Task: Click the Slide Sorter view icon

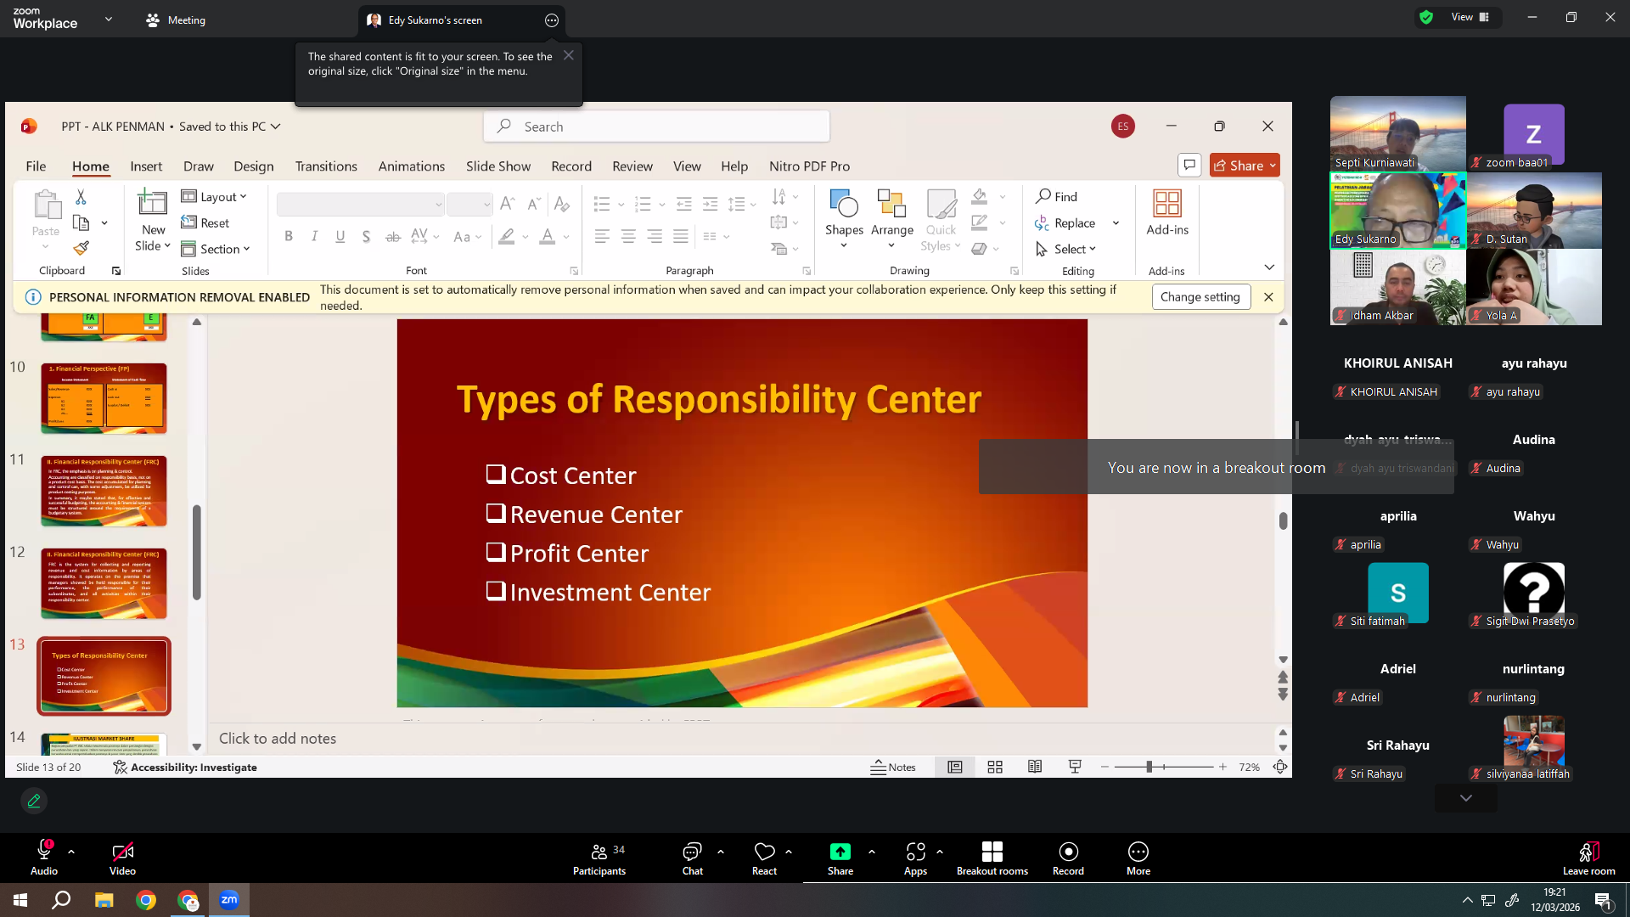Action: (995, 767)
